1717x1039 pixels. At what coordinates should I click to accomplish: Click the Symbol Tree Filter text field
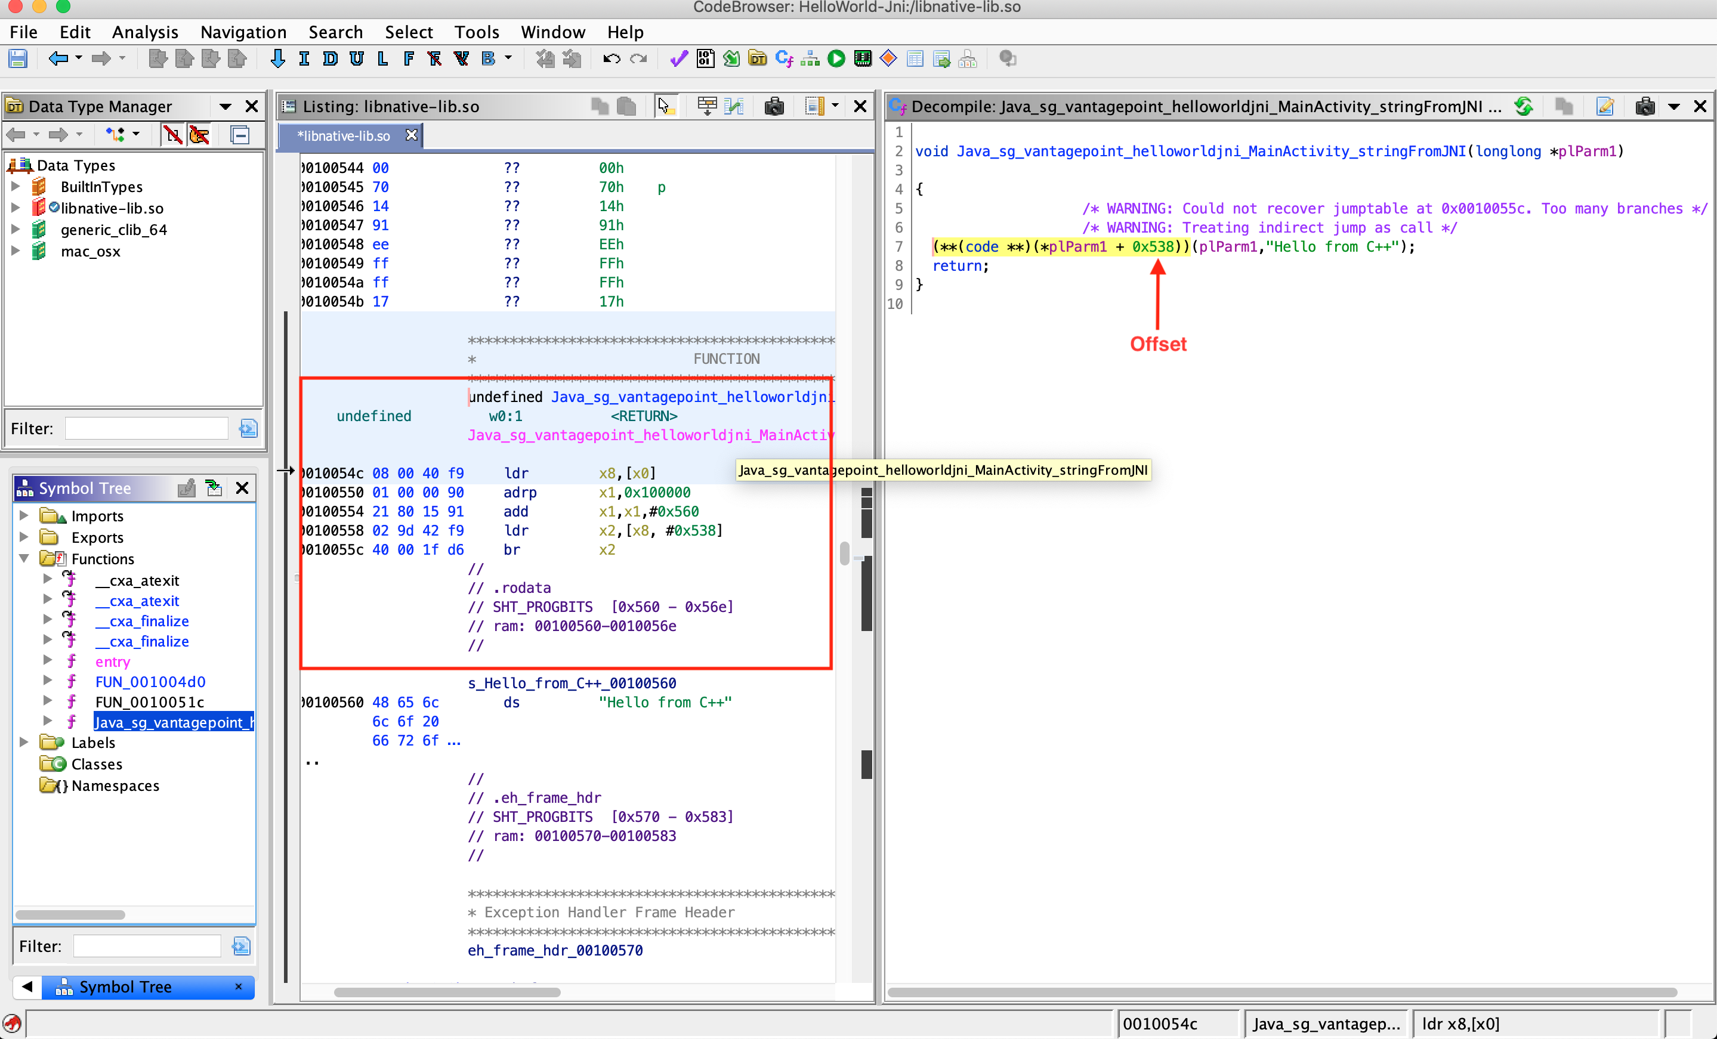pos(147,947)
